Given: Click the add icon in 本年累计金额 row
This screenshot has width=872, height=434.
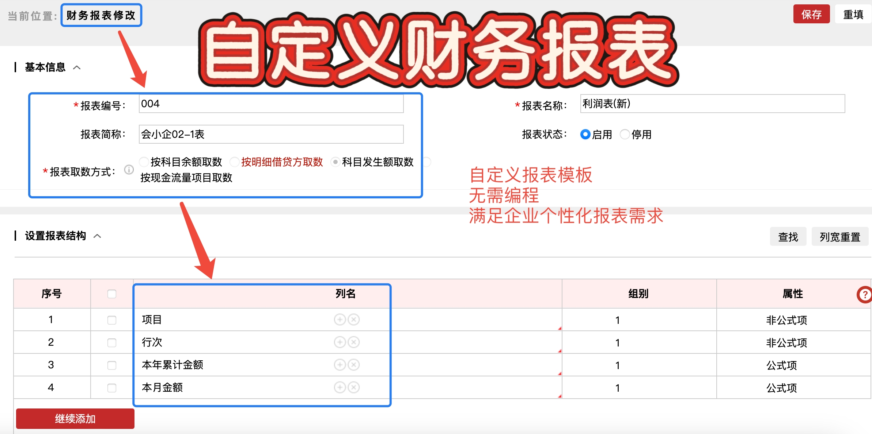Looking at the screenshot, I should point(340,365).
